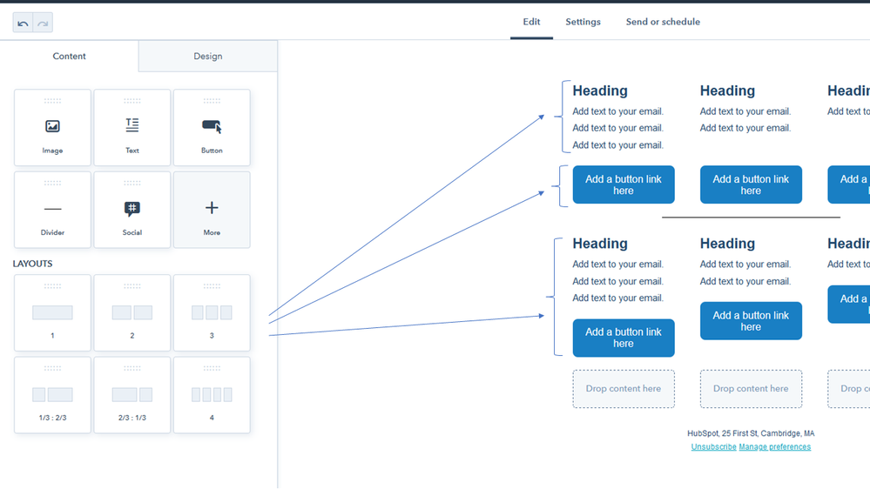Select the Social content module

click(x=132, y=210)
